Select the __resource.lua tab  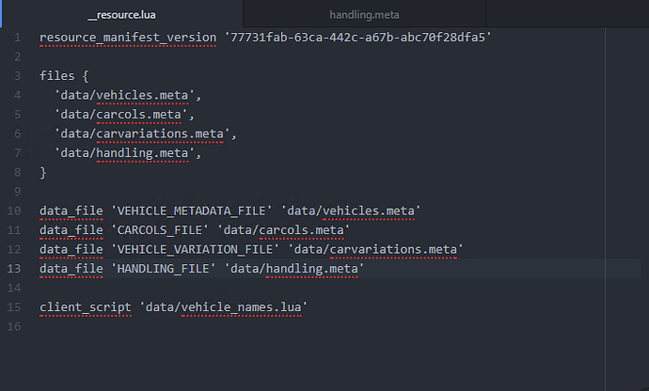(120, 15)
